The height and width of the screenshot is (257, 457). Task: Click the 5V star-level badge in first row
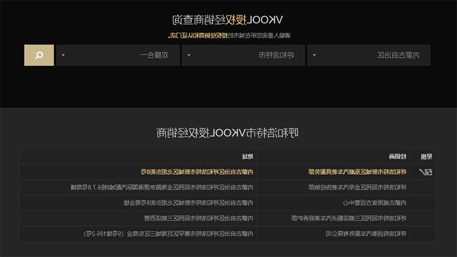coord(426,172)
